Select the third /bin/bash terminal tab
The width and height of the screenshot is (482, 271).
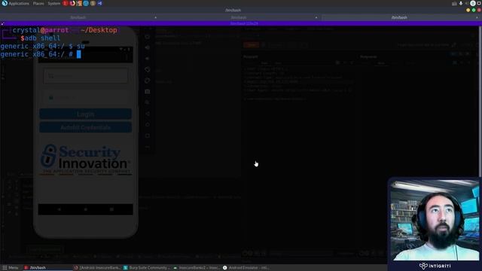pyautogui.click(x=399, y=17)
